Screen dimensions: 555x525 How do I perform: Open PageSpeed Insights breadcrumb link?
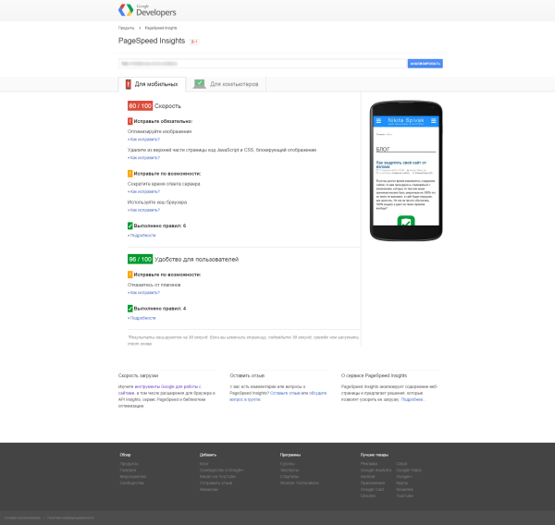coord(161,28)
